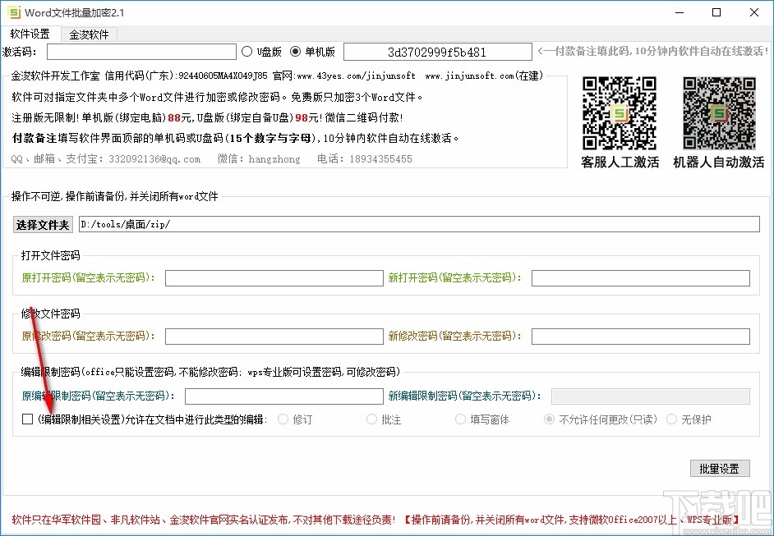Click the 新编辑限制密码 input box
Screen dimensions: 774x536
(x=650, y=396)
